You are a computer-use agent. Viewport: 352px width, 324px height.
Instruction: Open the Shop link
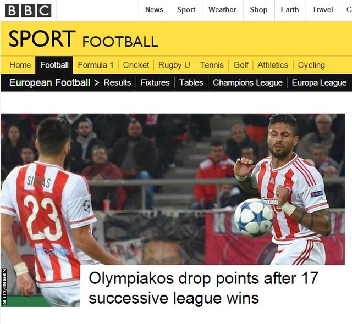point(258,10)
